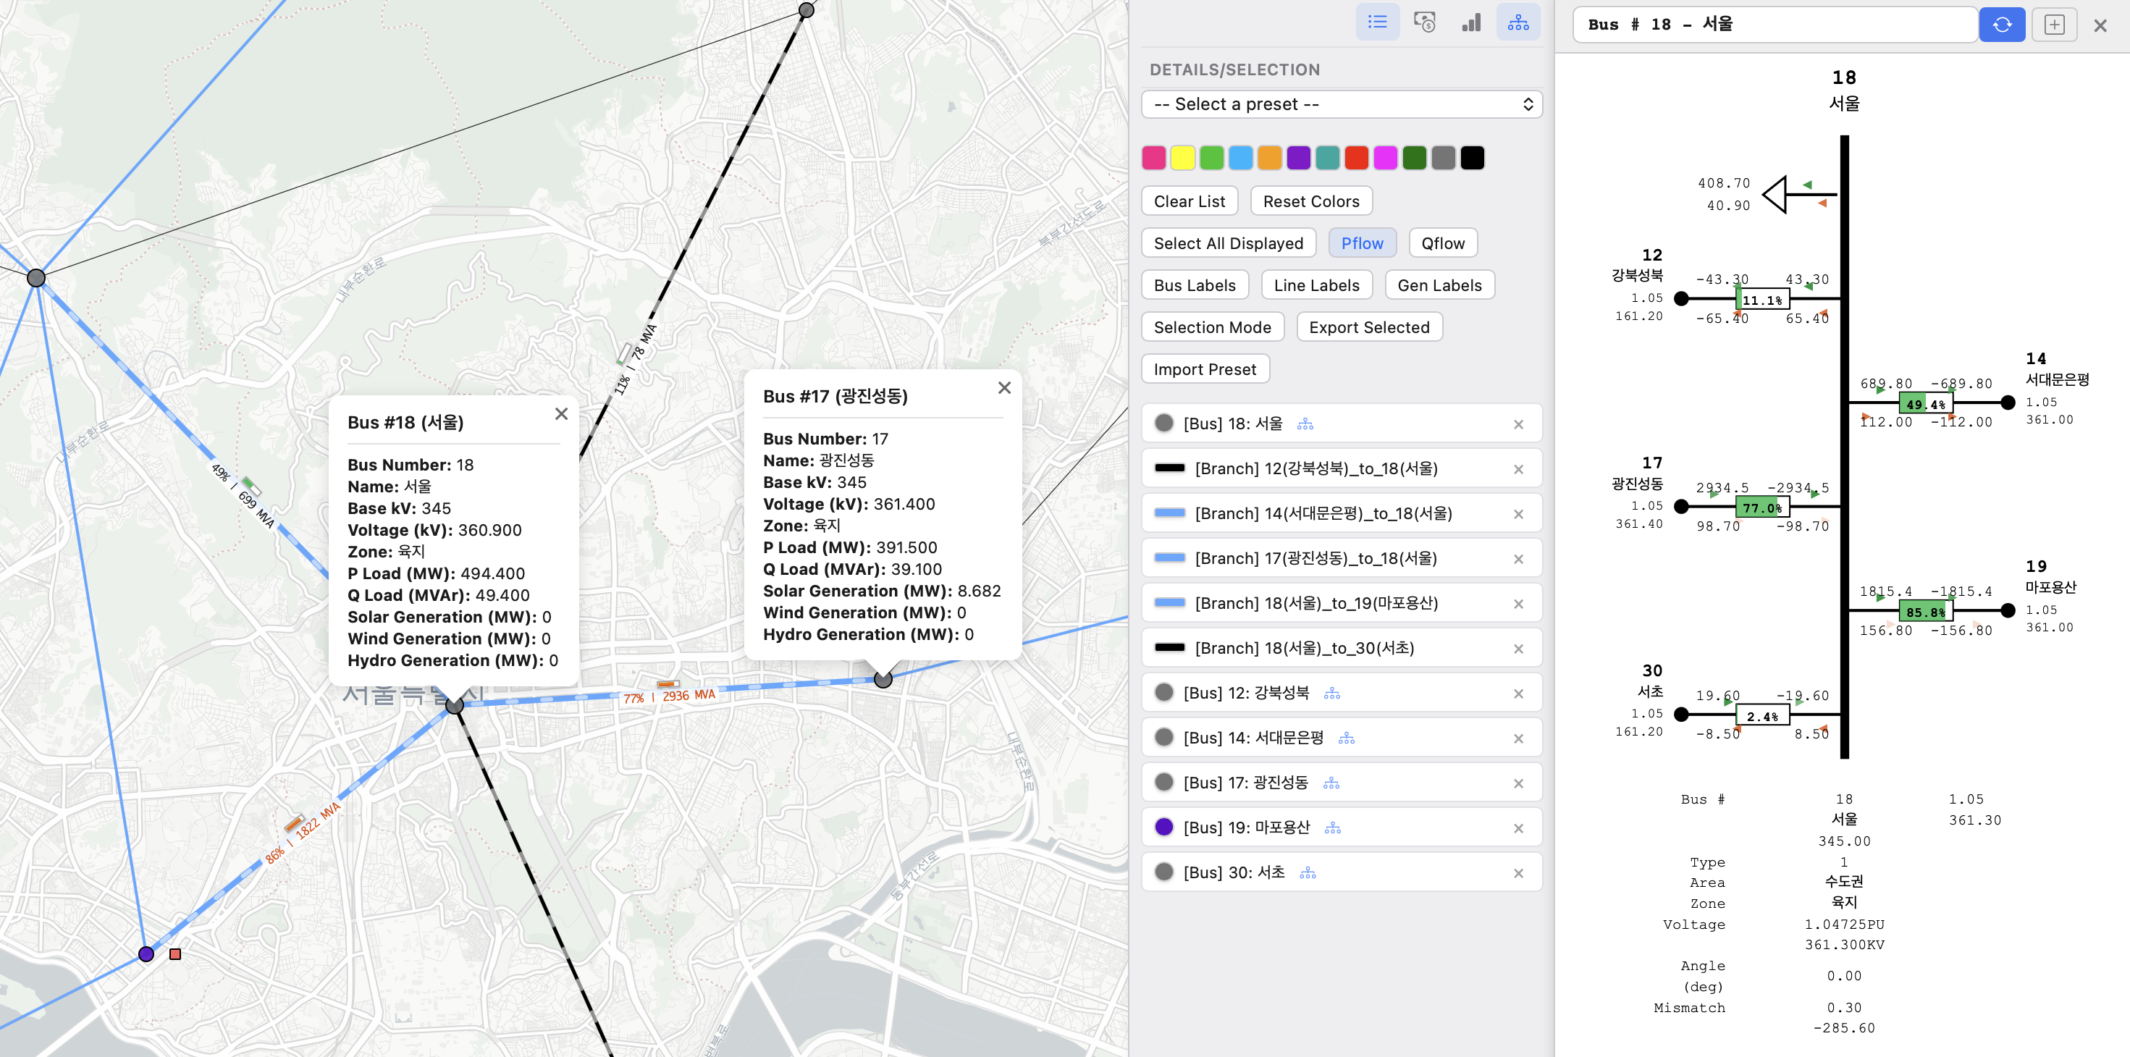Viewport: 2130px width, 1057px height.
Task: Open the diagram icon beside Bus 12 강북성북
Action: [1331, 693]
